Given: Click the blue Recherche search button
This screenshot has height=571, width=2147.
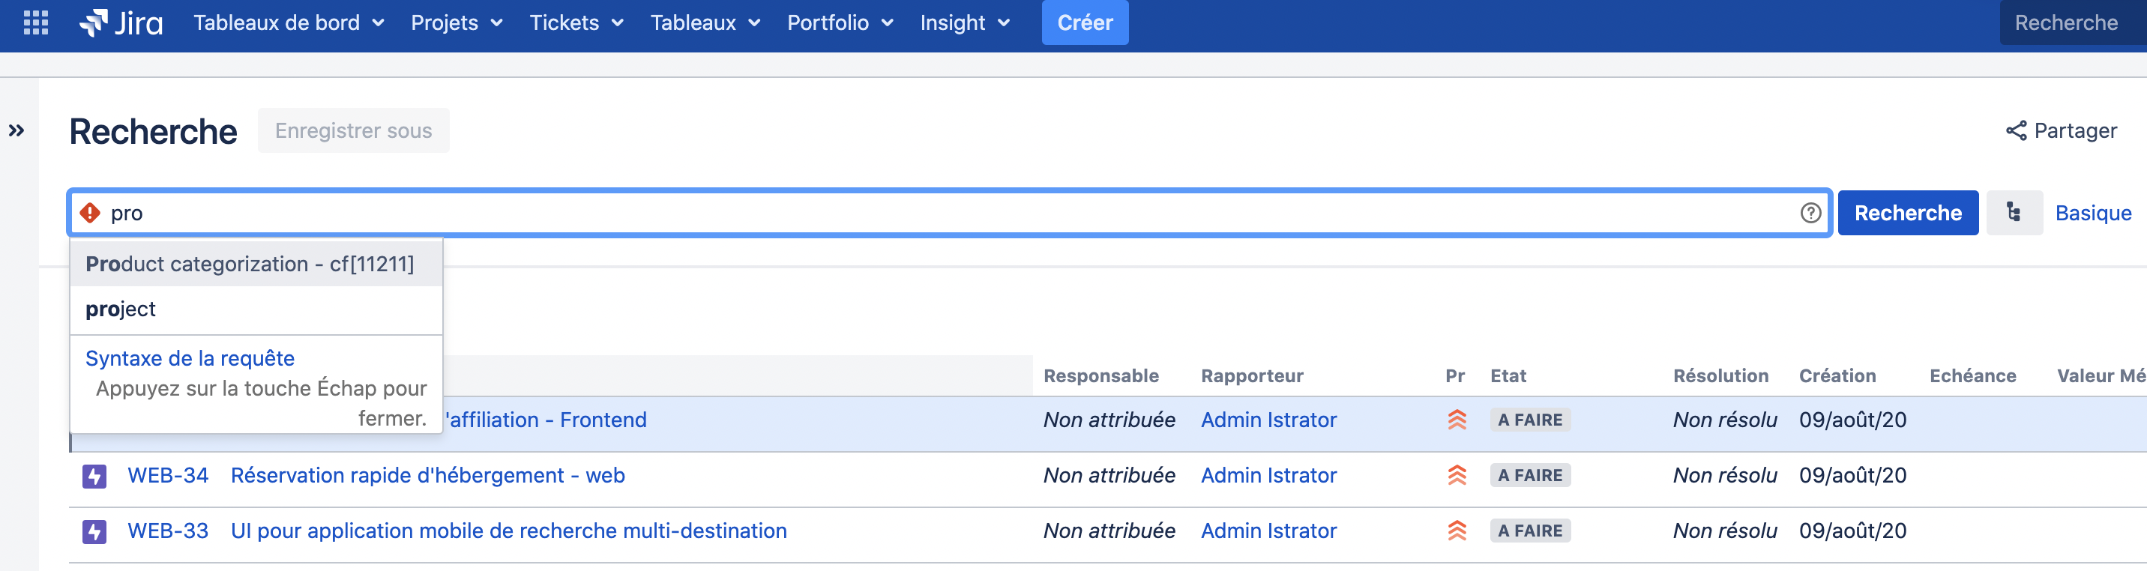Looking at the screenshot, I should point(1907,214).
